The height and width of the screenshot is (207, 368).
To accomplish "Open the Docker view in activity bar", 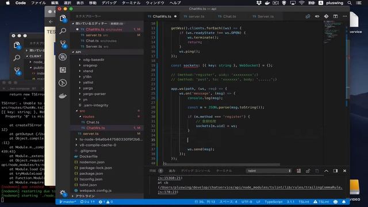I will pyautogui.click(x=63, y=96).
